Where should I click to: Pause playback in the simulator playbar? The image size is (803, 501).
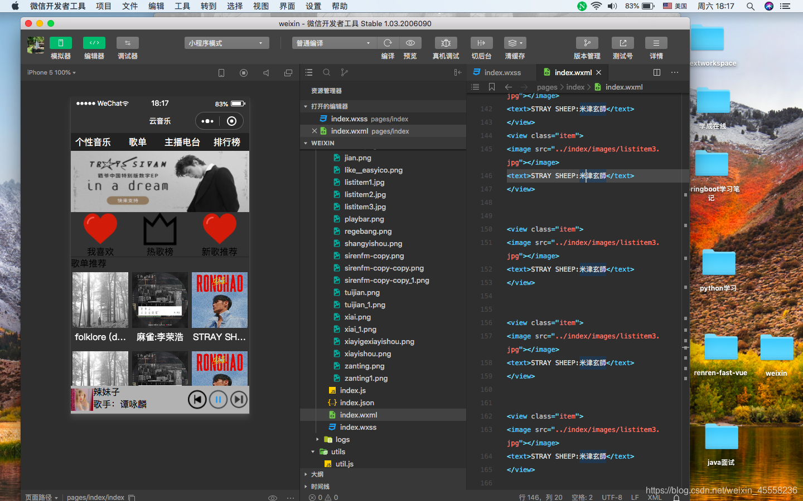point(218,399)
